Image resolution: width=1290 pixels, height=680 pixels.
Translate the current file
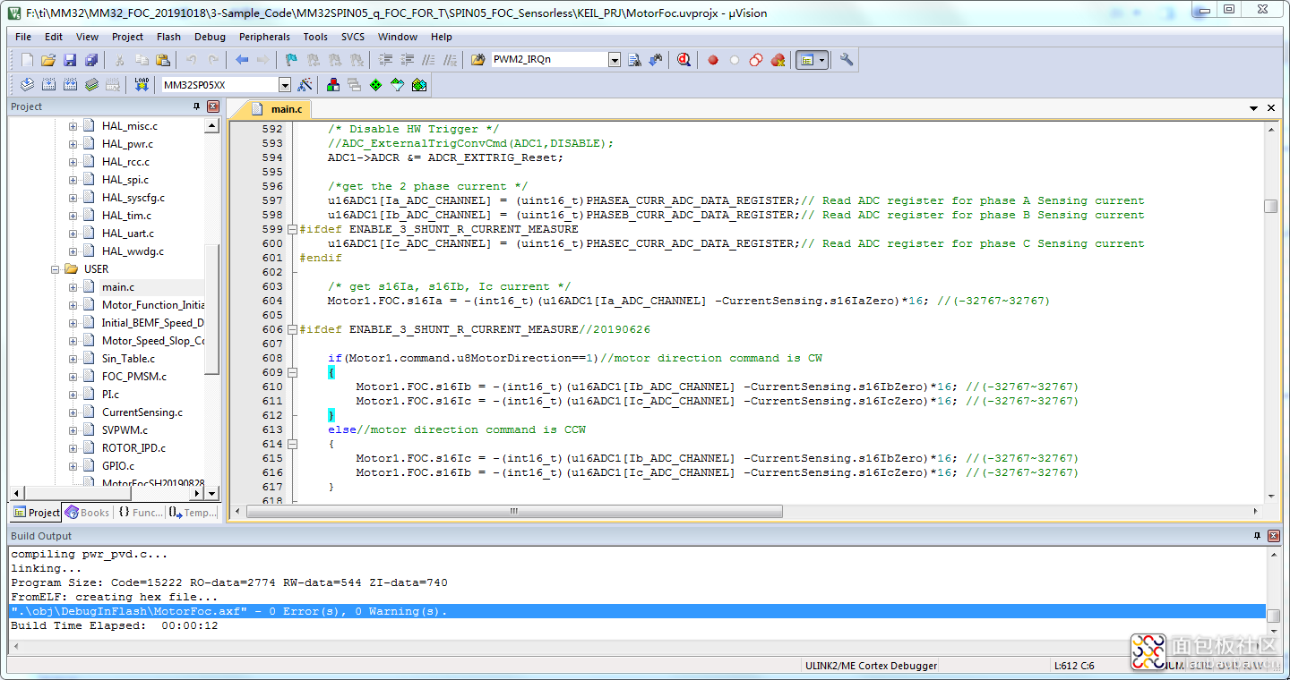click(x=27, y=85)
